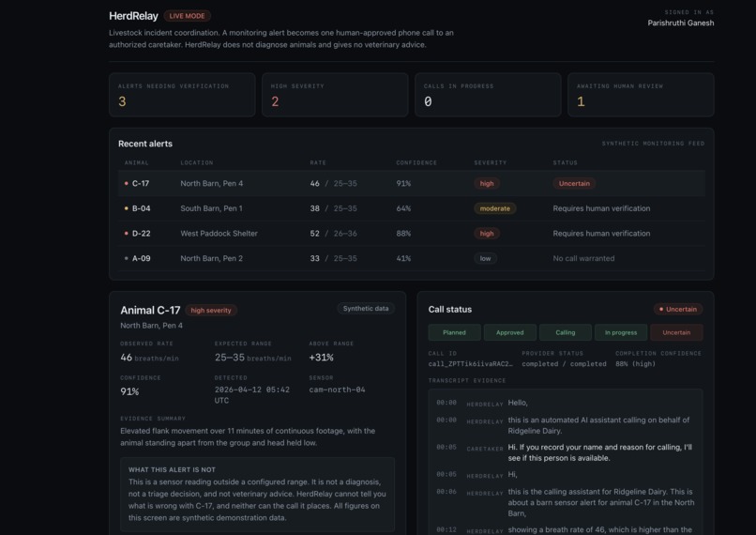Click the ANIMAL column header
The width and height of the screenshot is (756, 535).
coord(136,163)
